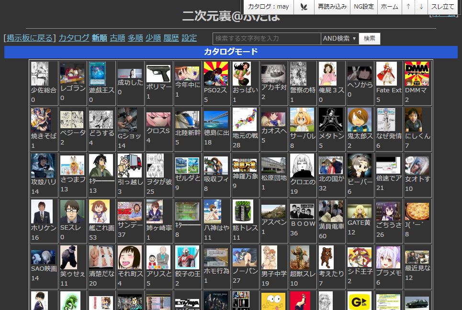Image resolution: width=462 pixels, height=310 pixels.
Task: Click the up arrow scroll icon
Action: point(408,7)
